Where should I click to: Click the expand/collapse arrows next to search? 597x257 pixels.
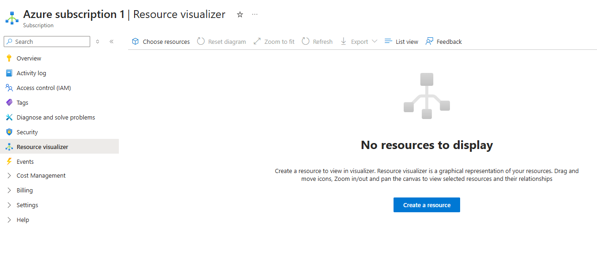tap(98, 42)
